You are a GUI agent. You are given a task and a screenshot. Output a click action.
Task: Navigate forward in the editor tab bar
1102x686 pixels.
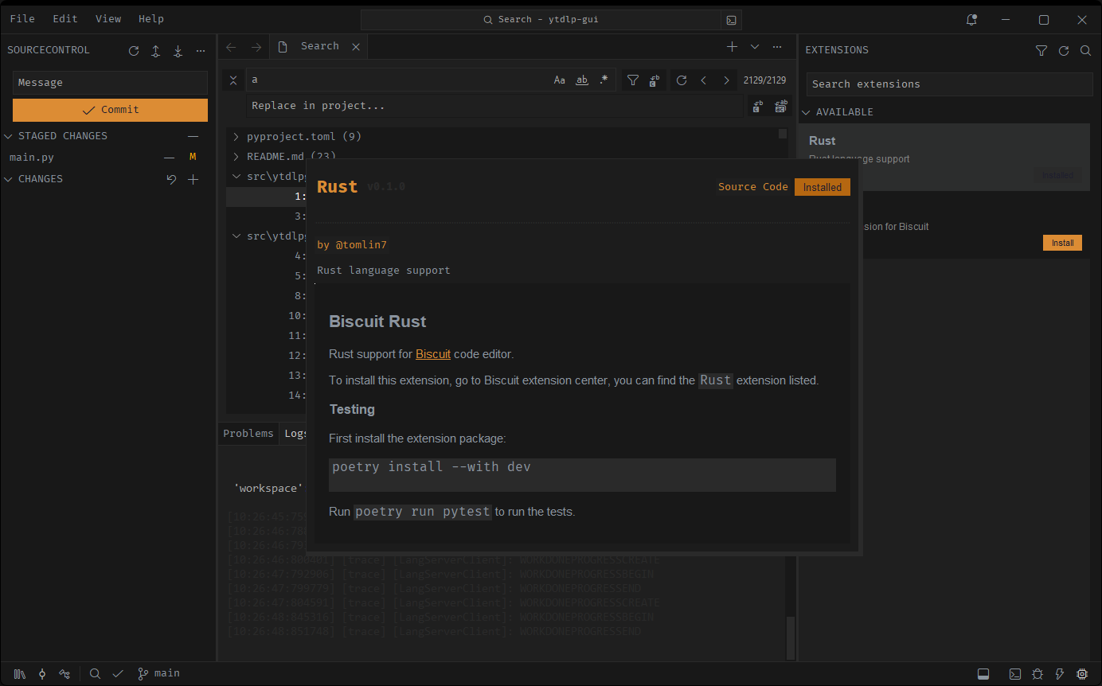[x=256, y=47]
